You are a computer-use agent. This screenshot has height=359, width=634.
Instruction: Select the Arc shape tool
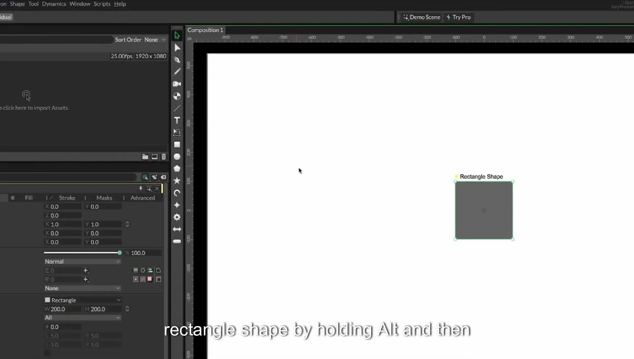177,193
